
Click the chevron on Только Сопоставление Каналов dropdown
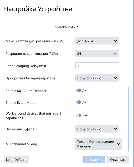[x=118, y=144]
